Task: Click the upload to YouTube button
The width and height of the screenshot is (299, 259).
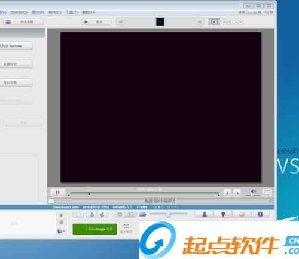Action: click(16, 46)
